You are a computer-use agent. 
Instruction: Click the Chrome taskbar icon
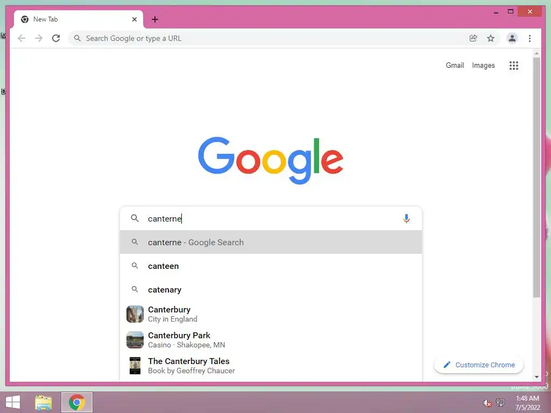[x=77, y=402]
